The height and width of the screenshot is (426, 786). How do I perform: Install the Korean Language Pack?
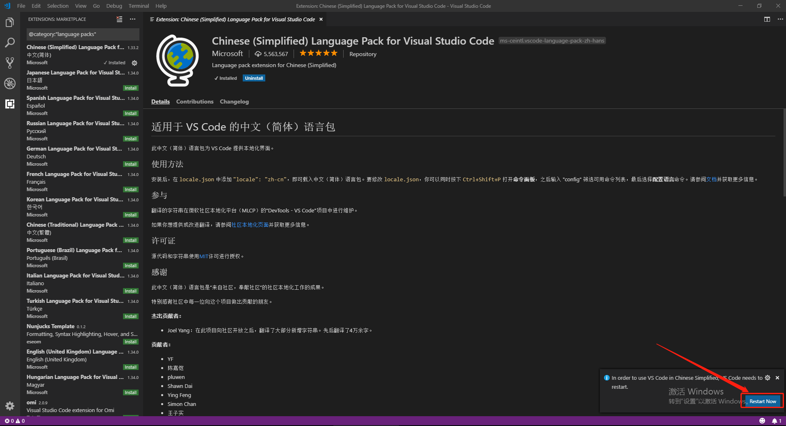(131, 215)
